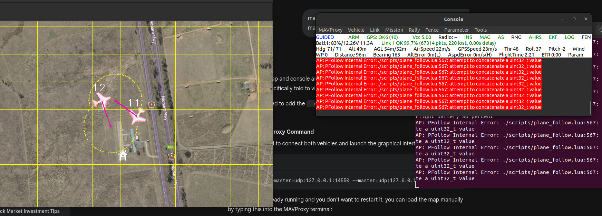This screenshot has height=216, width=602.
Task: Click the green ARM status label
Action: click(x=353, y=37)
